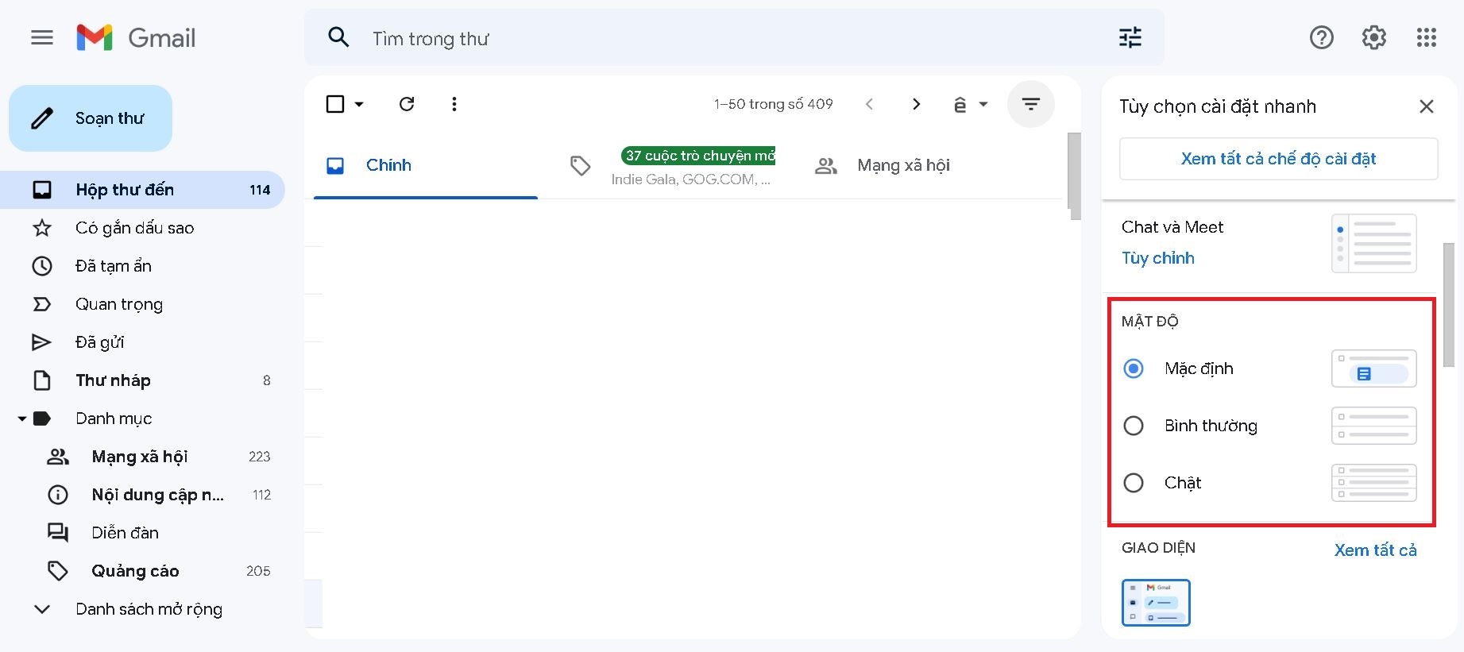Open Có gắn dấu sao folder
1464x652 pixels.
pos(142,228)
